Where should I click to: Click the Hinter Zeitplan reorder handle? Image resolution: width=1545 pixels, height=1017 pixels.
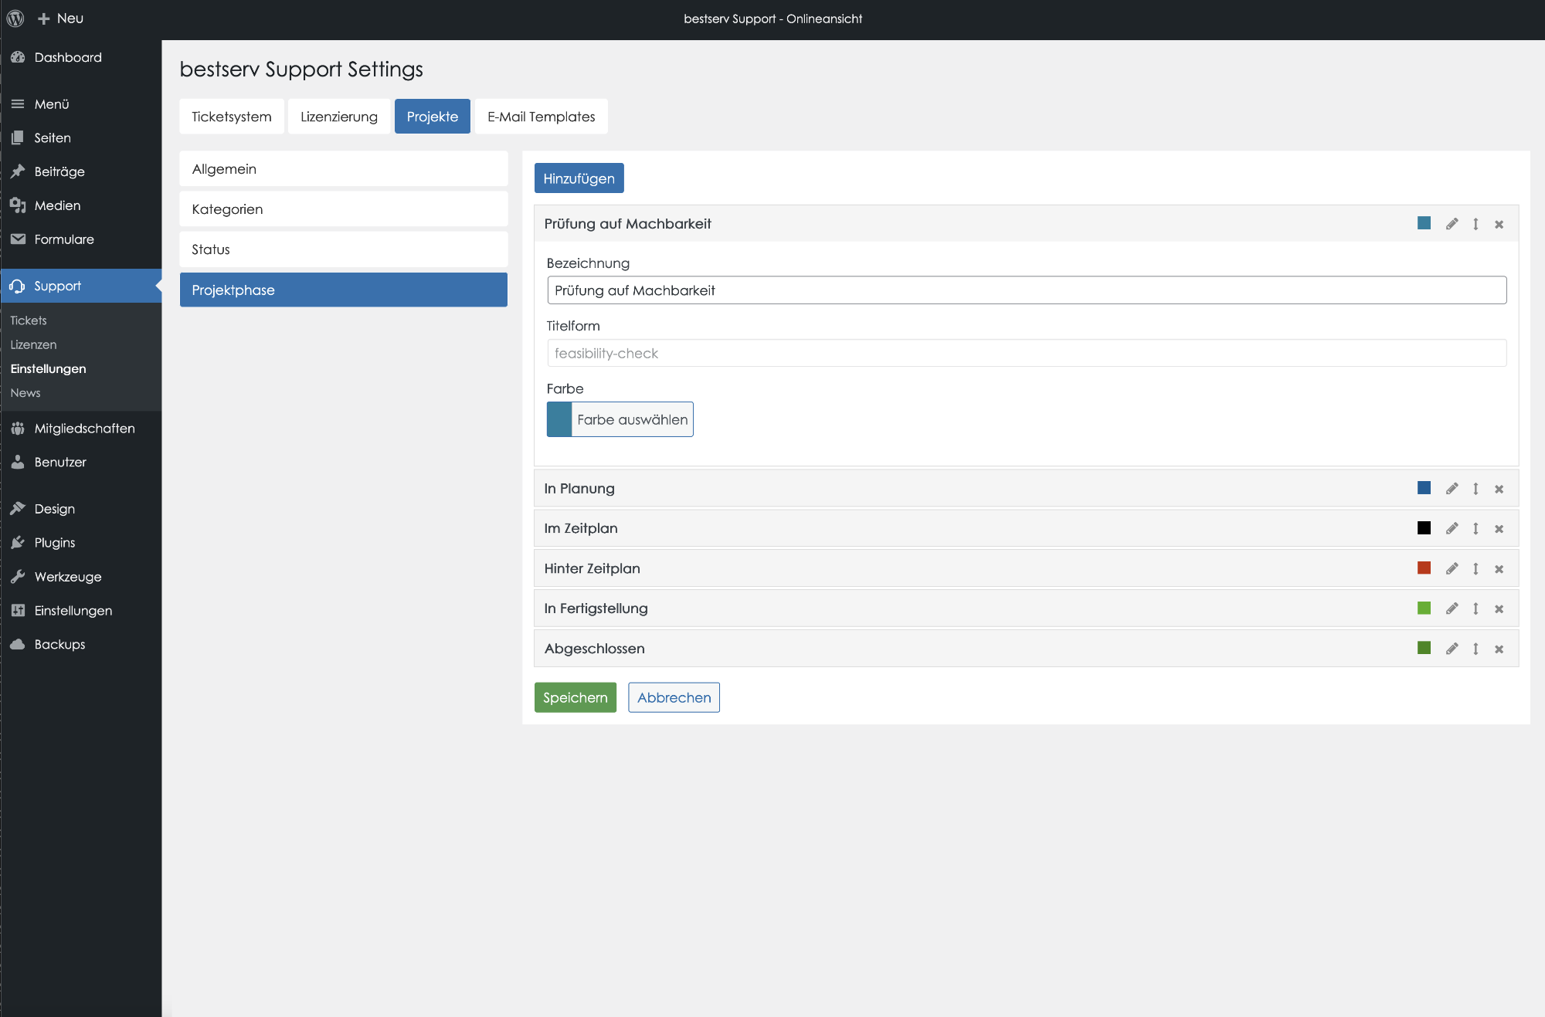click(1475, 569)
